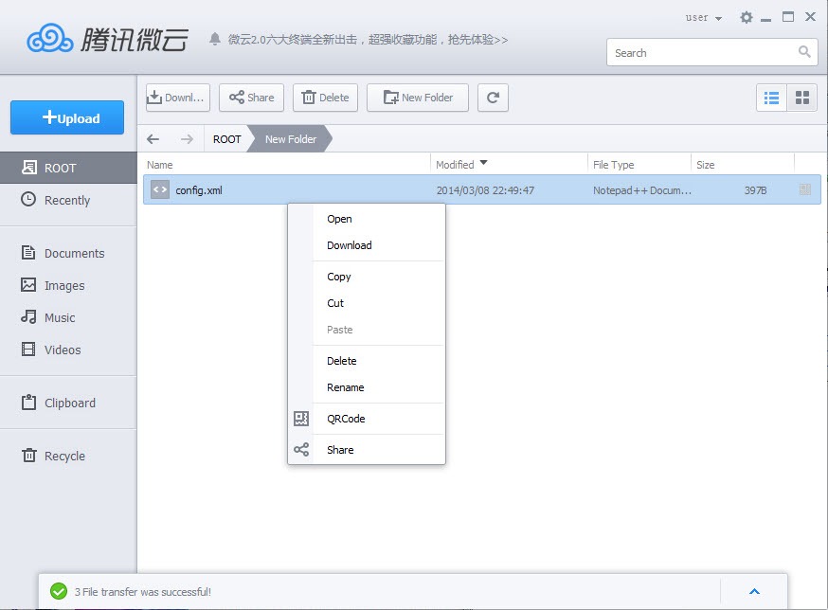Click the refresh button

(493, 98)
